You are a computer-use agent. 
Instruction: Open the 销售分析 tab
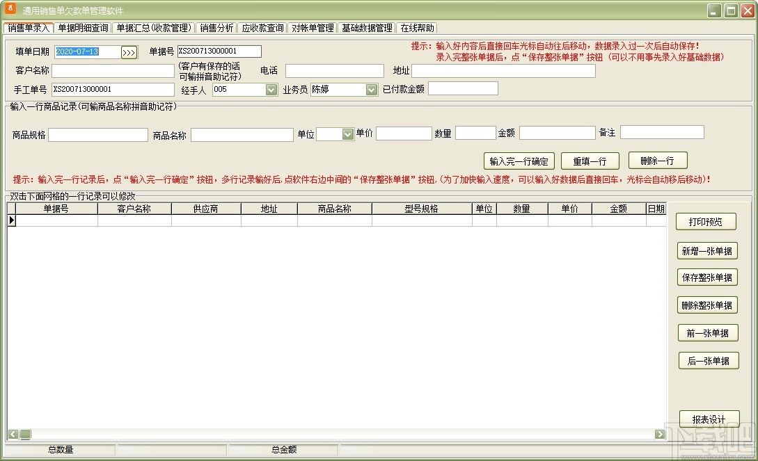tap(216, 28)
